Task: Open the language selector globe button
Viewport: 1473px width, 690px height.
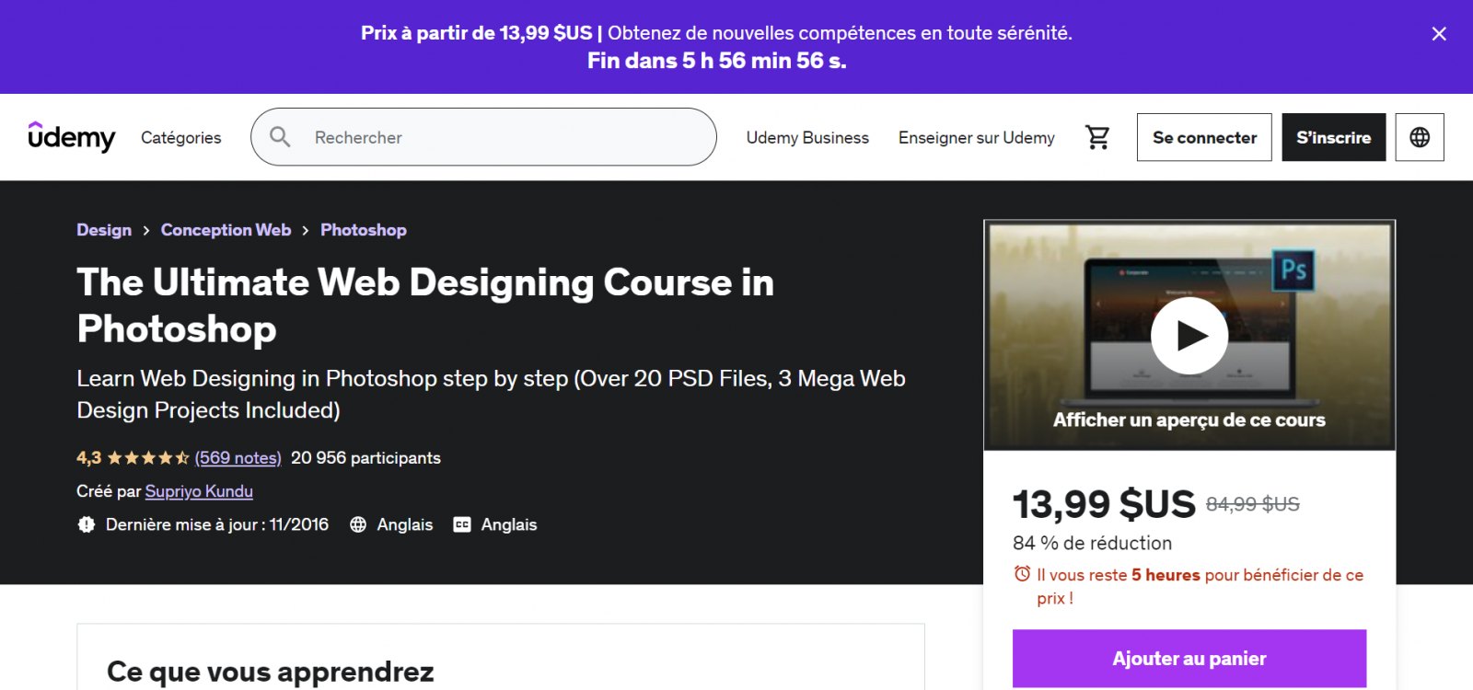Action: click(x=1419, y=137)
